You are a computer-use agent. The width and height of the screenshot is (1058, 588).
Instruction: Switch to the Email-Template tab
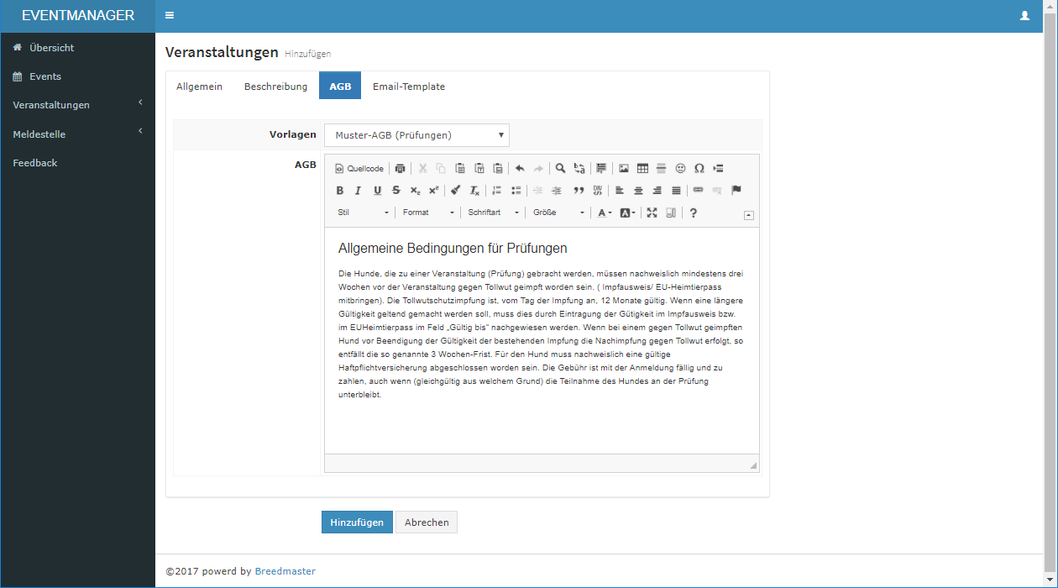coord(409,87)
